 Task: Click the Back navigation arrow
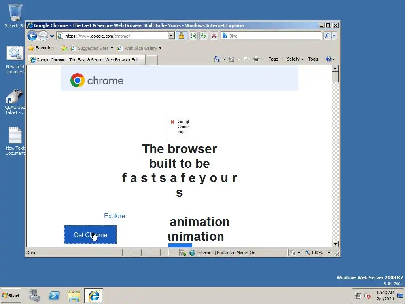(32, 36)
